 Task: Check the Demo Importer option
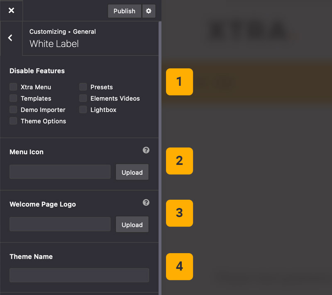coord(14,110)
